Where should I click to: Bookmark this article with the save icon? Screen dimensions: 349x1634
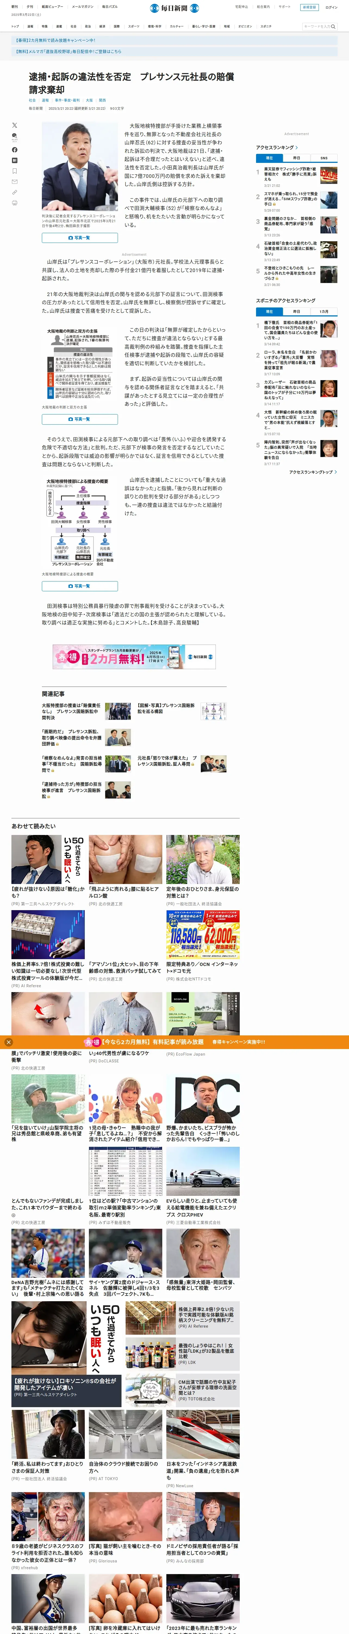(15, 171)
